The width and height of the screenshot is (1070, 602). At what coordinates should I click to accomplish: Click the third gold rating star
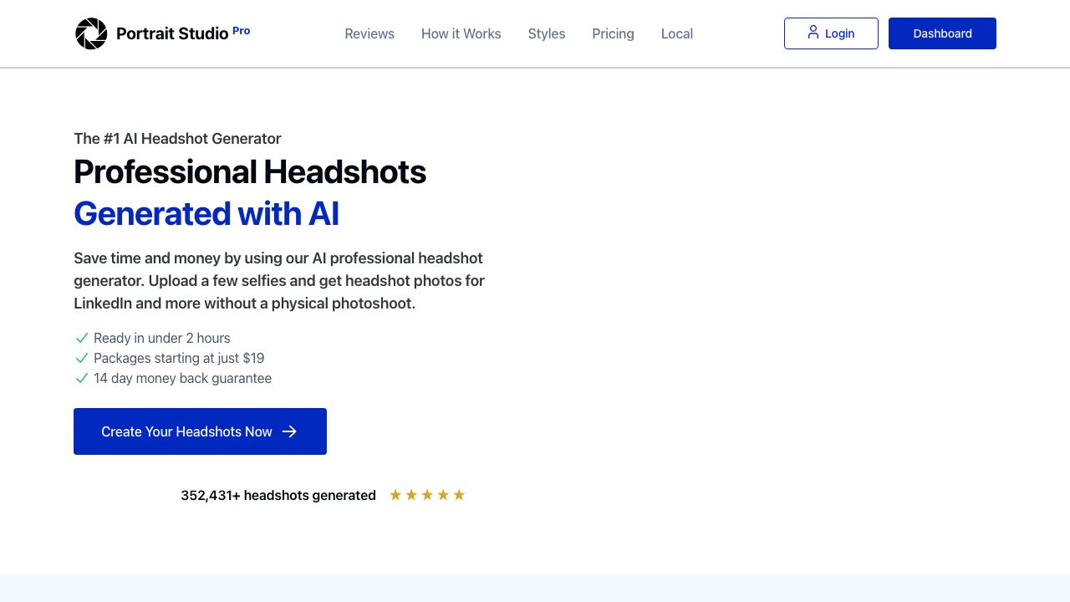[427, 495]
